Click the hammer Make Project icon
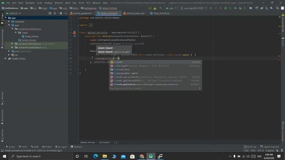Screen dimensions: 285x160 [x=161, y=8]
